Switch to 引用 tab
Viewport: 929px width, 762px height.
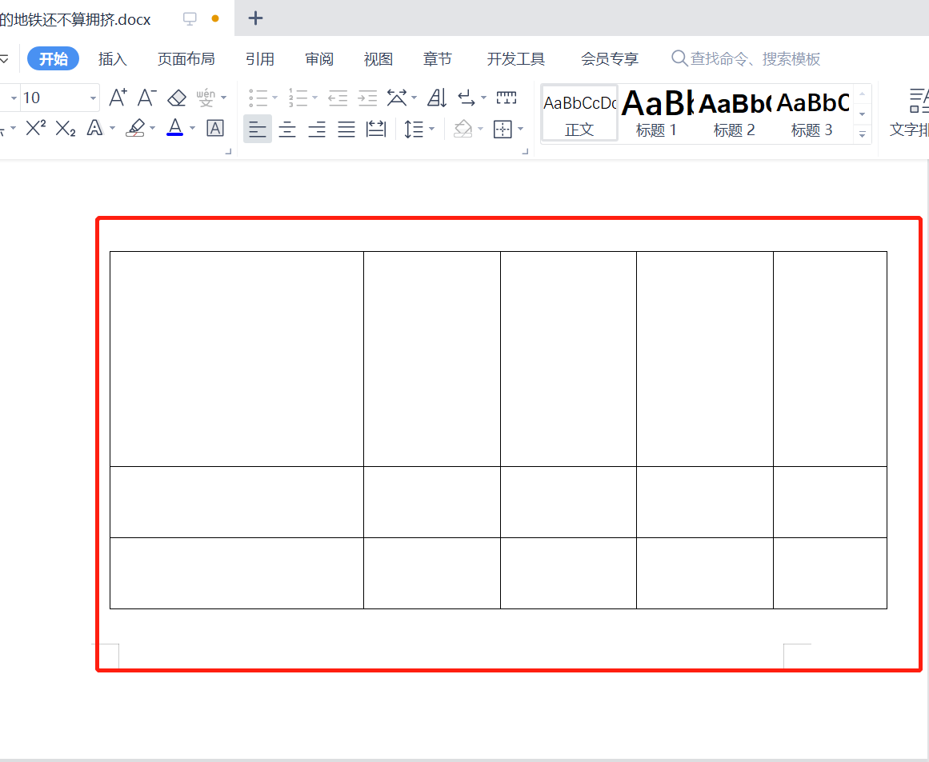point(260,58)
